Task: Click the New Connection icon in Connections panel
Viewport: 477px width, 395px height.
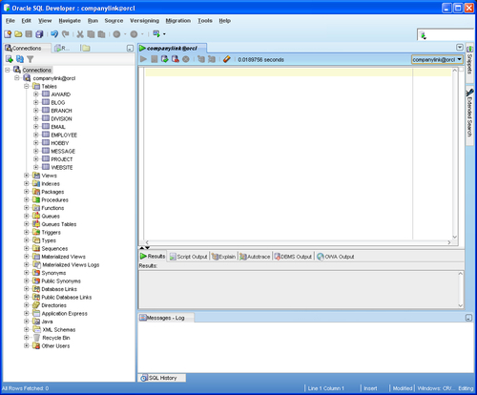Action: pos(10,59)
